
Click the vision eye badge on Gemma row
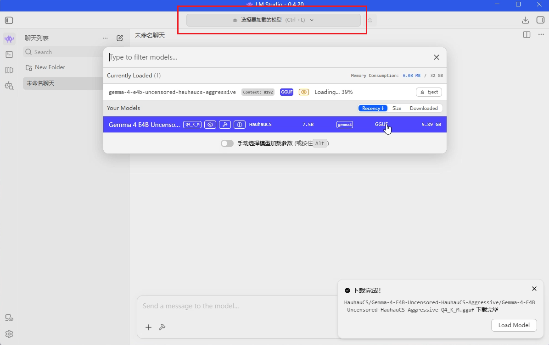(x=210, y=125)
